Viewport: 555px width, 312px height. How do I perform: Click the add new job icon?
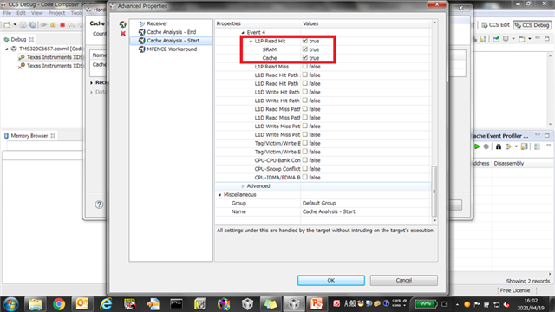pyautogui.click(x=123, y=24)
